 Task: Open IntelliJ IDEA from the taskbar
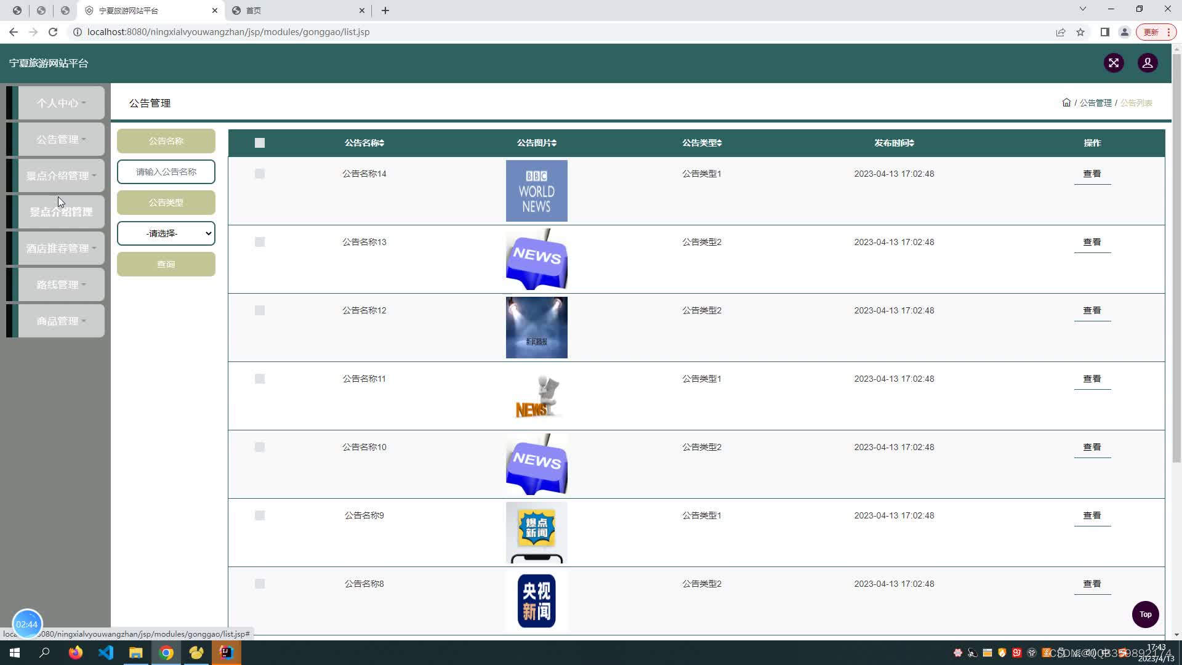pyautogui.click(x=227, y=653)
